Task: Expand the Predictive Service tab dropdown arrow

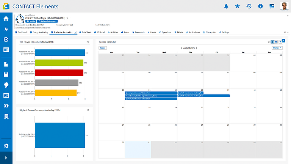Action: point(75,32)
